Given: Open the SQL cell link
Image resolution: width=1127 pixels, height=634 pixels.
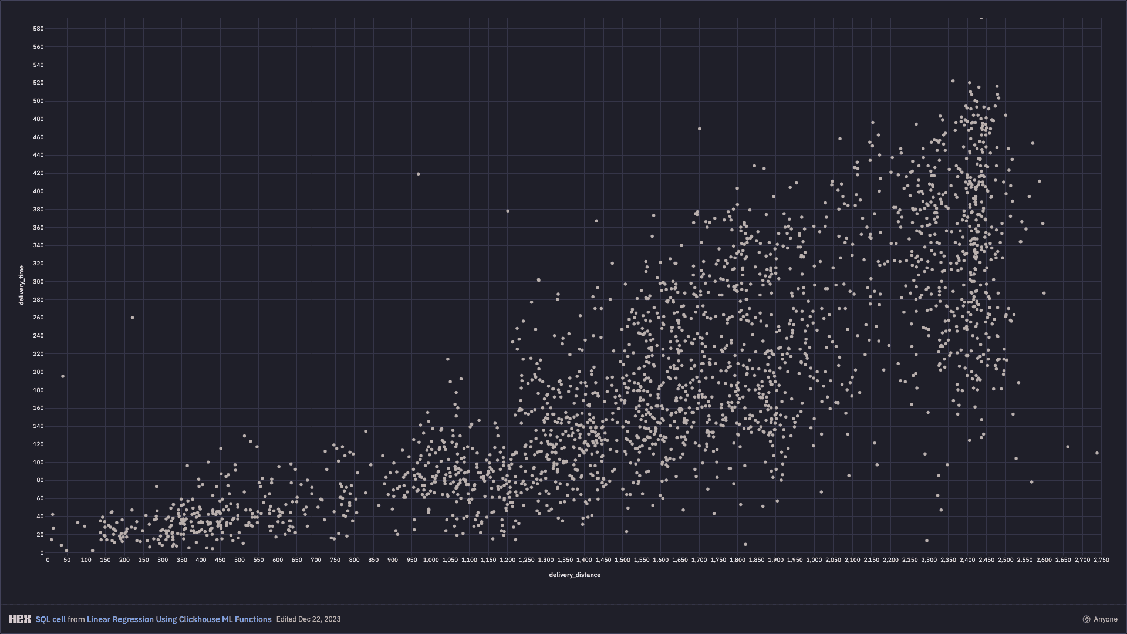Looking at the screenshot, I should (x=50, y=619).
